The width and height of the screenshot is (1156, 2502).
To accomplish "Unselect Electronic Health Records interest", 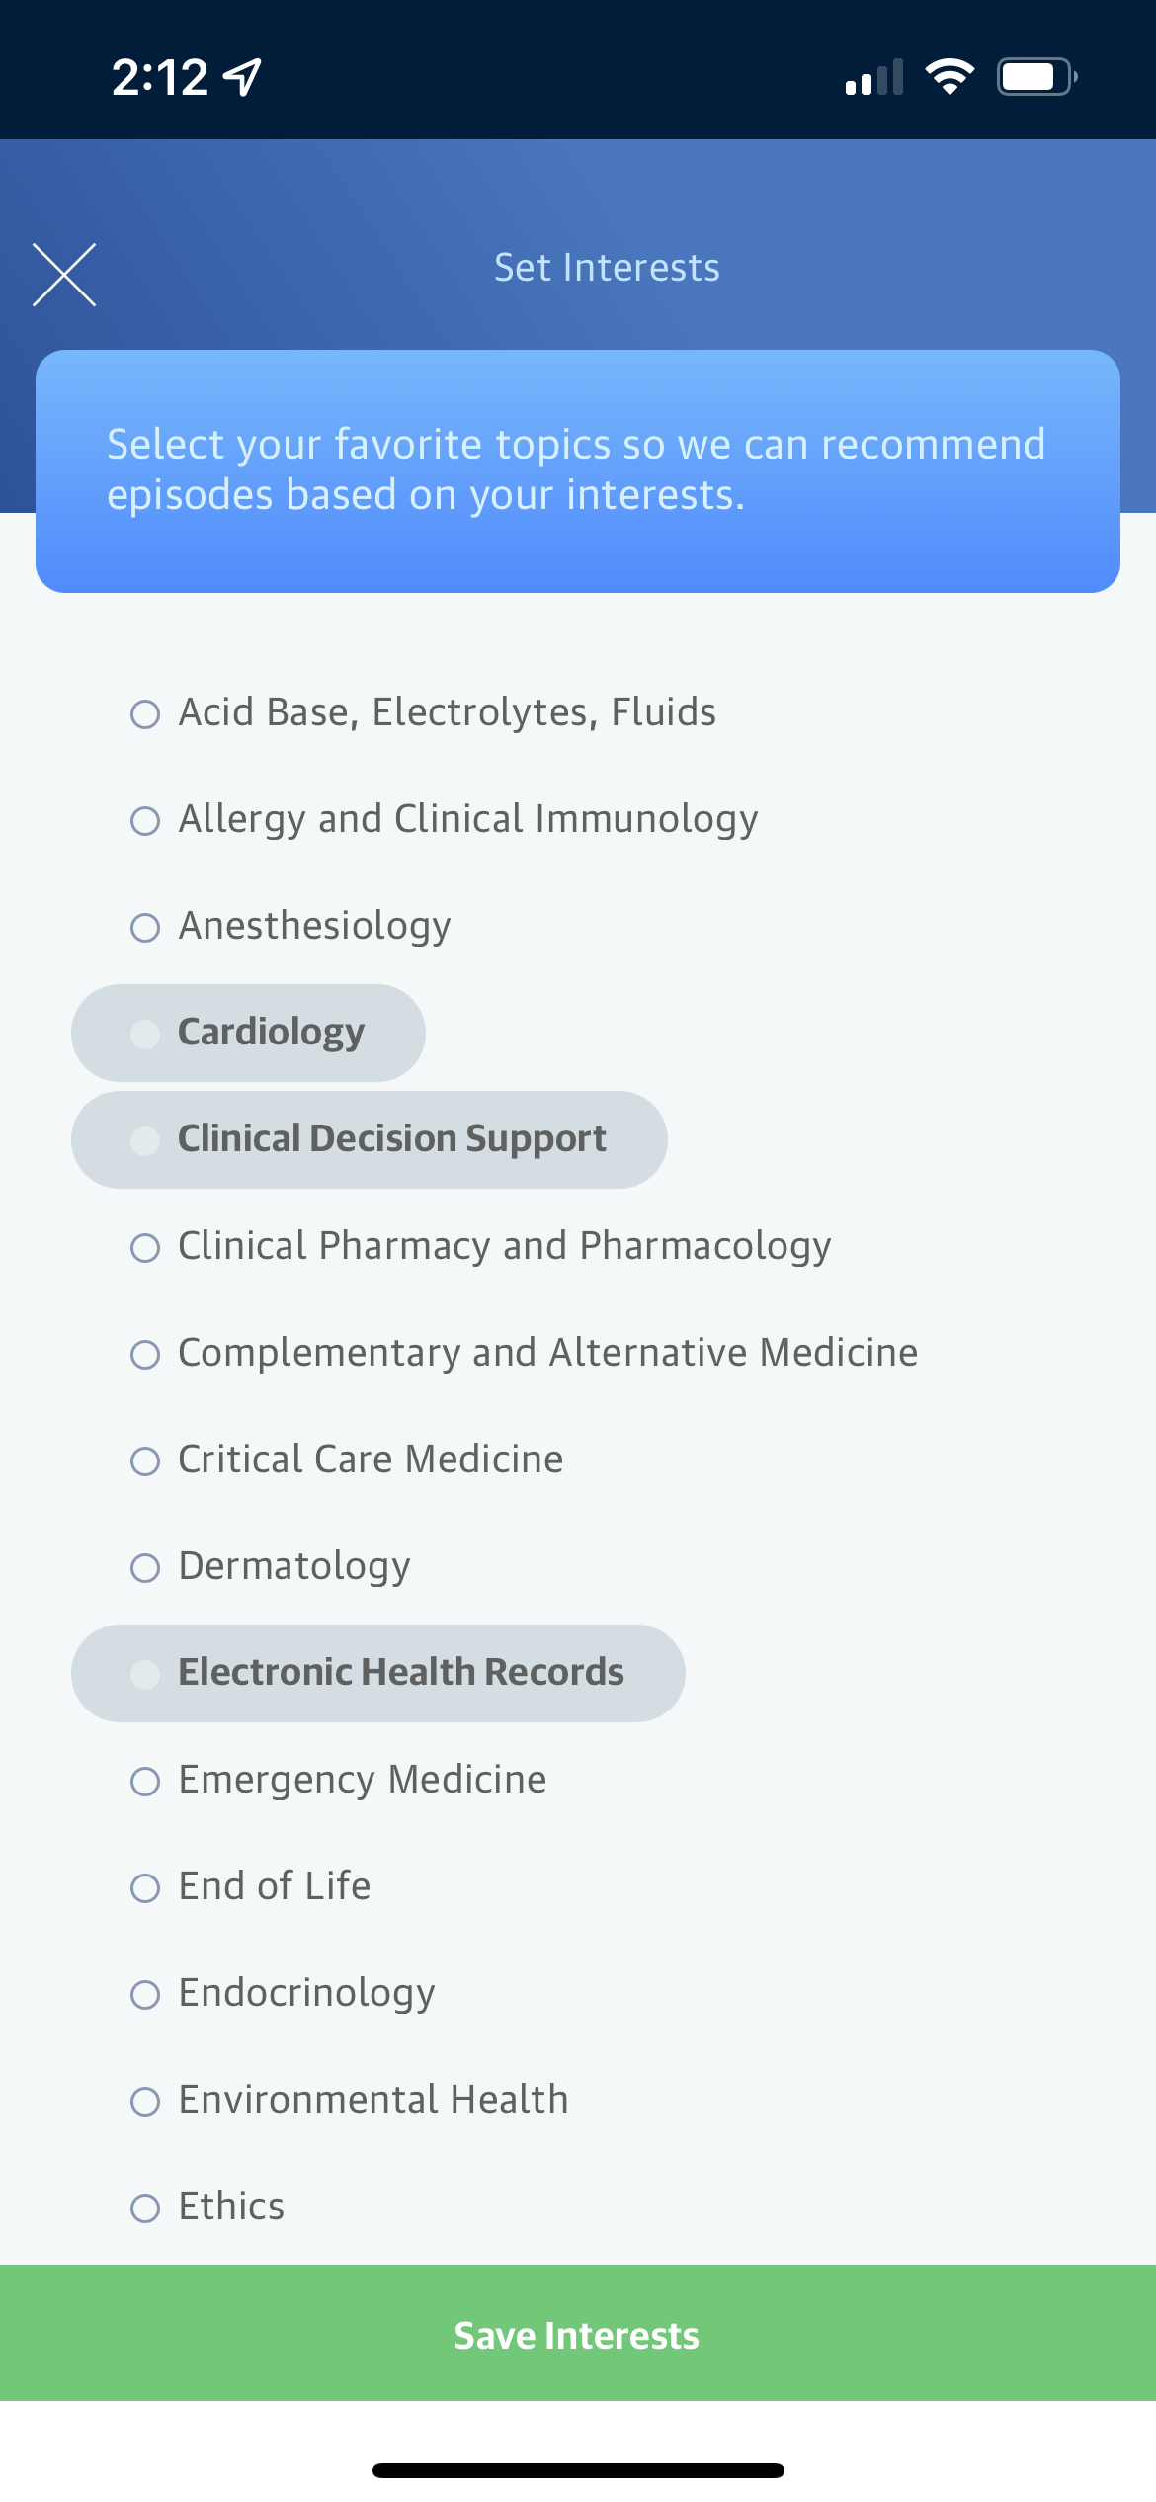I will click(x=378, y=1673).
